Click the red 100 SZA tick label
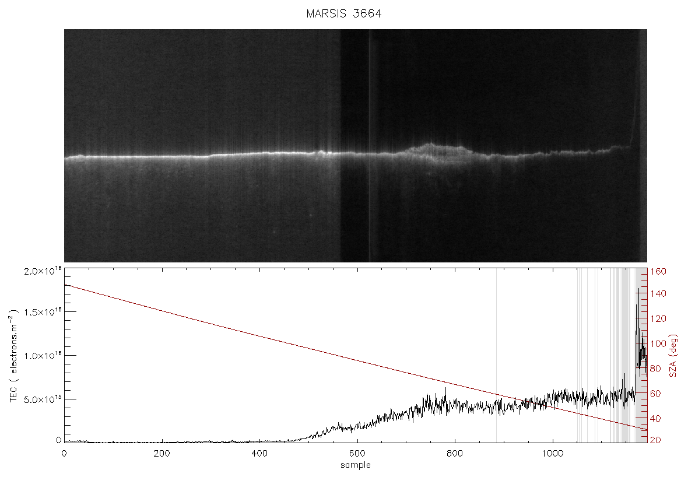Viewport: 688px width, 484px height. pos(658,343)
